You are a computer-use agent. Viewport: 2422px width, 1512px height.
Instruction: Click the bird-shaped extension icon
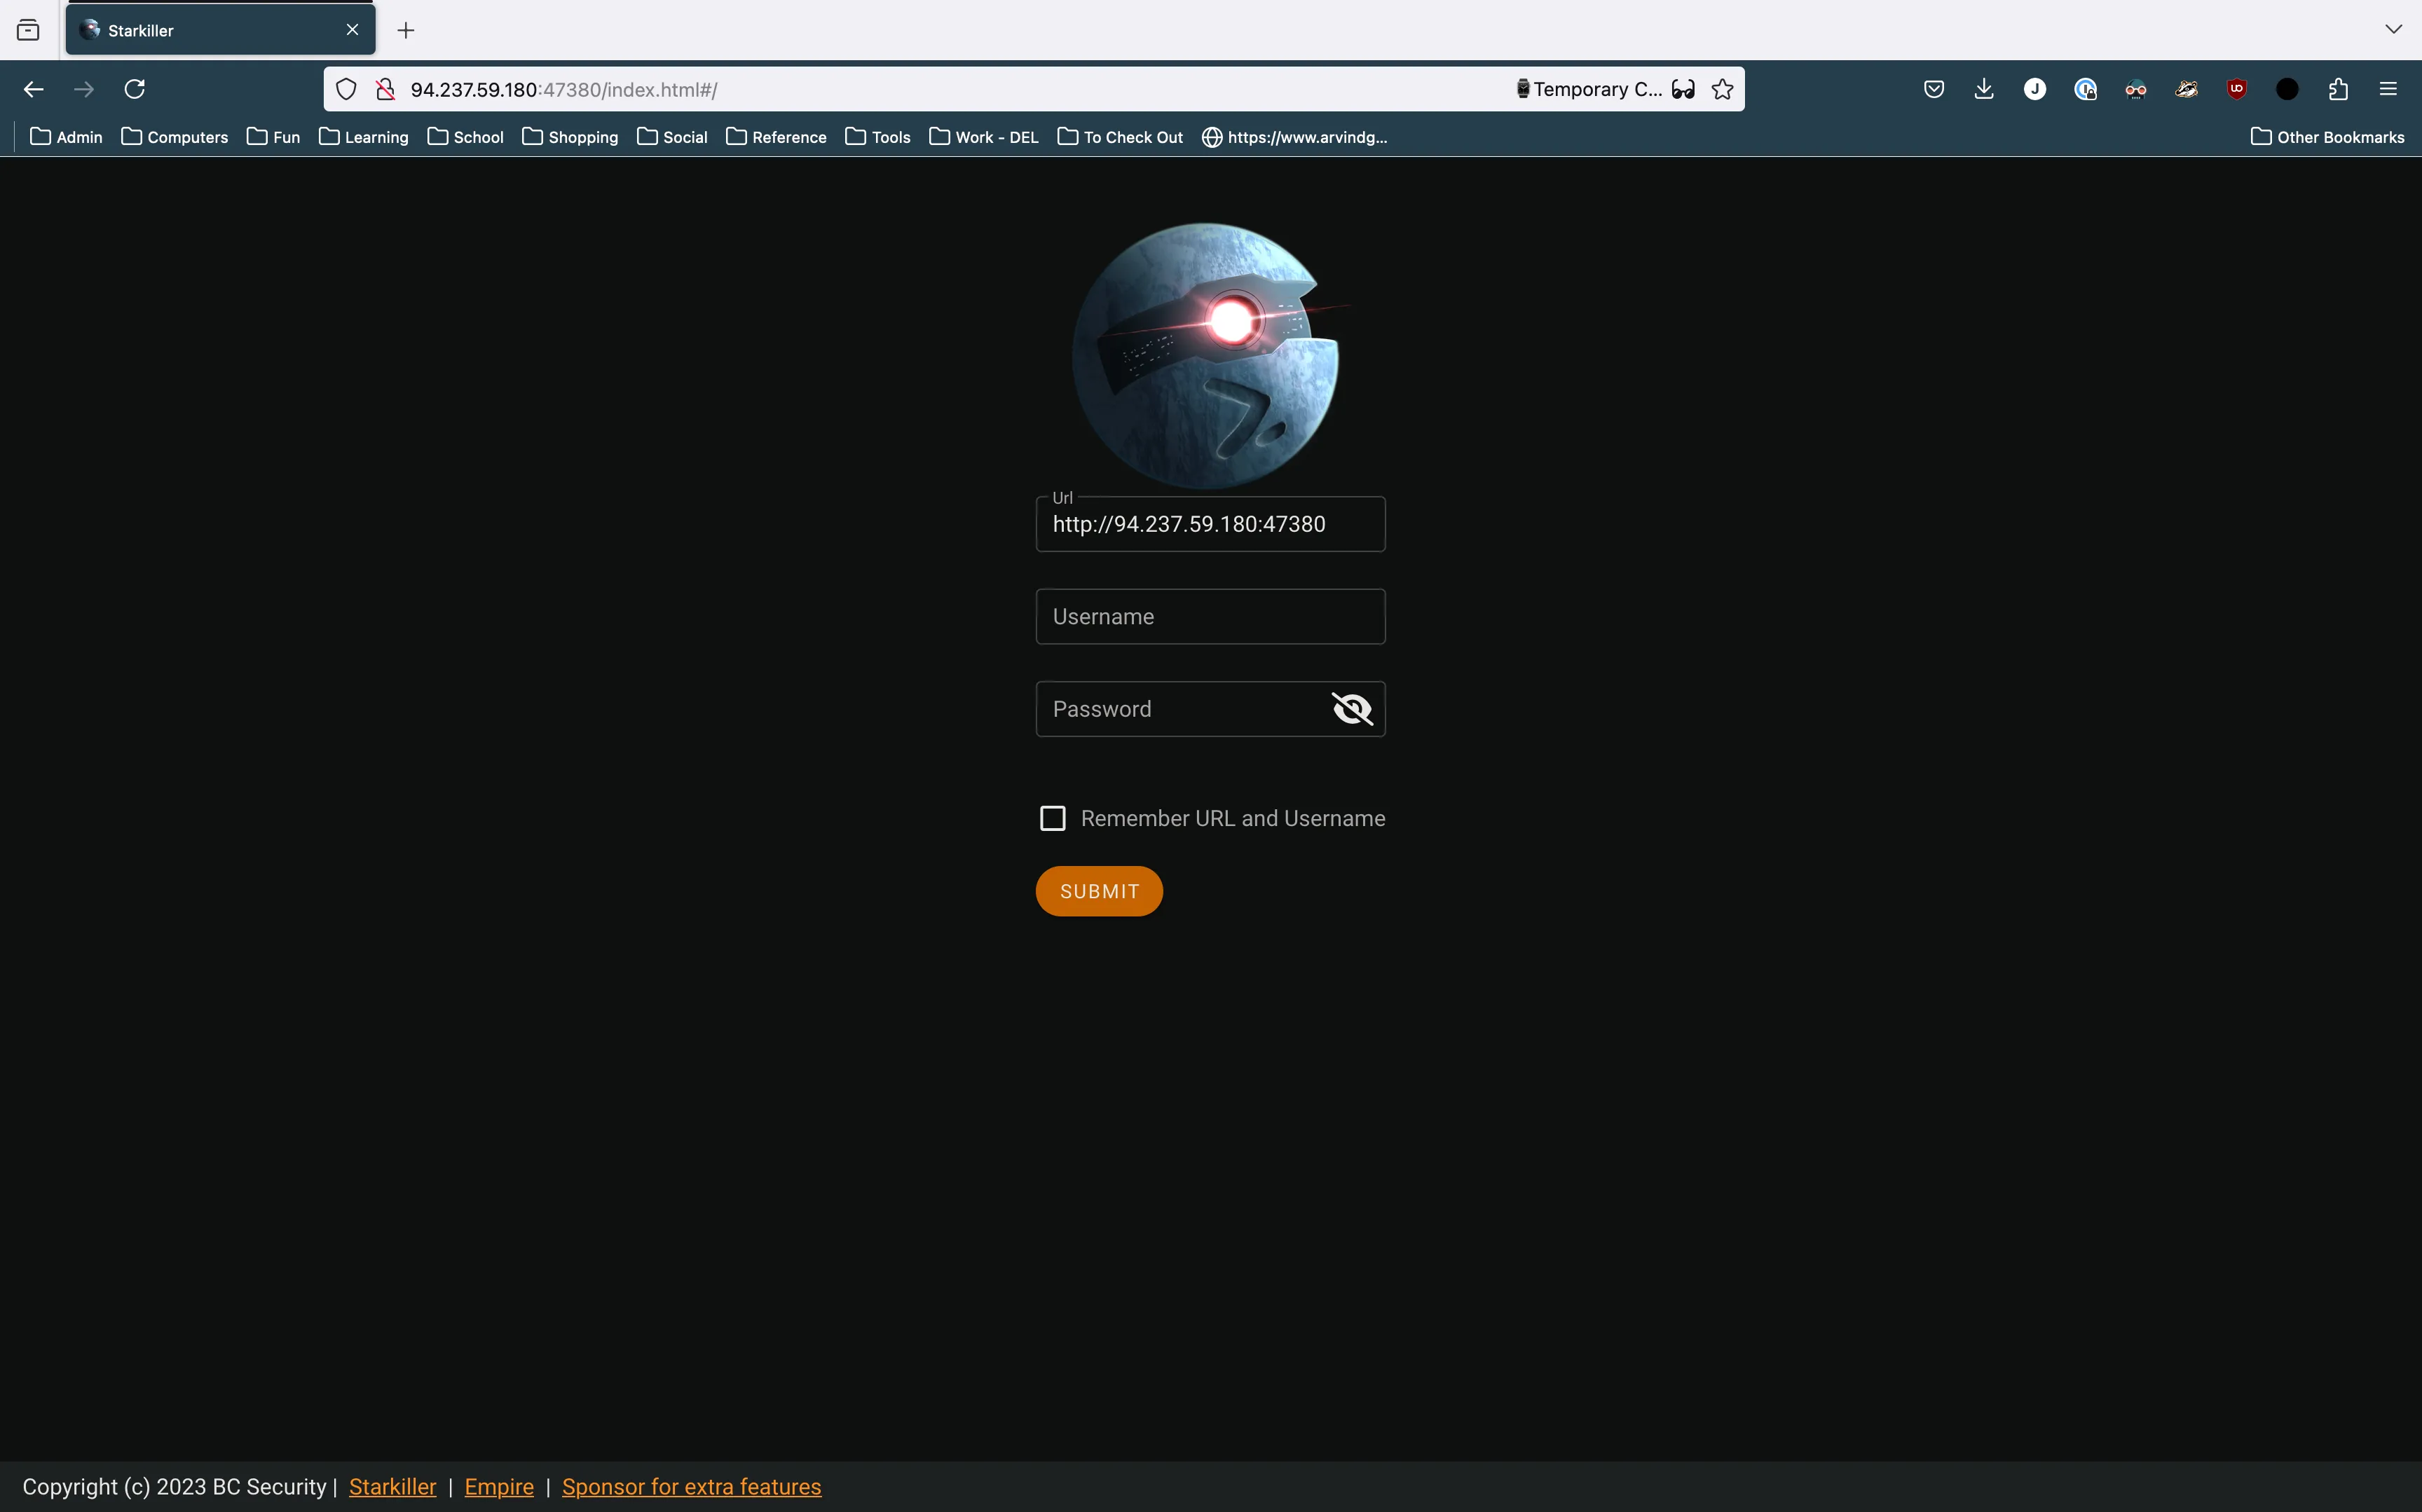[2186, 89]
